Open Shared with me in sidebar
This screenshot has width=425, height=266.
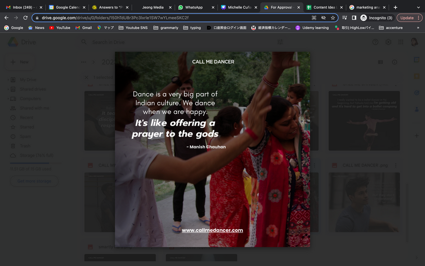34,108
